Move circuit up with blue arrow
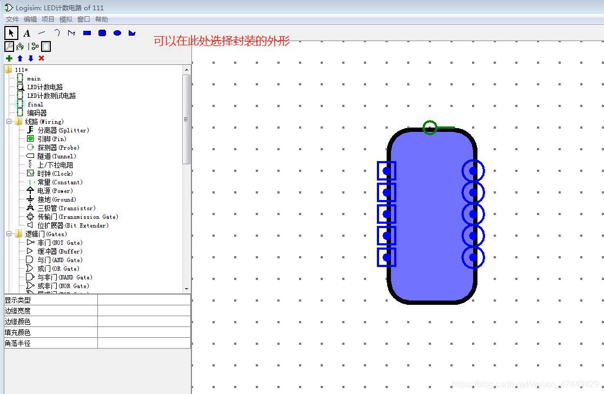 pyautogui.click(x=20, y=58)
